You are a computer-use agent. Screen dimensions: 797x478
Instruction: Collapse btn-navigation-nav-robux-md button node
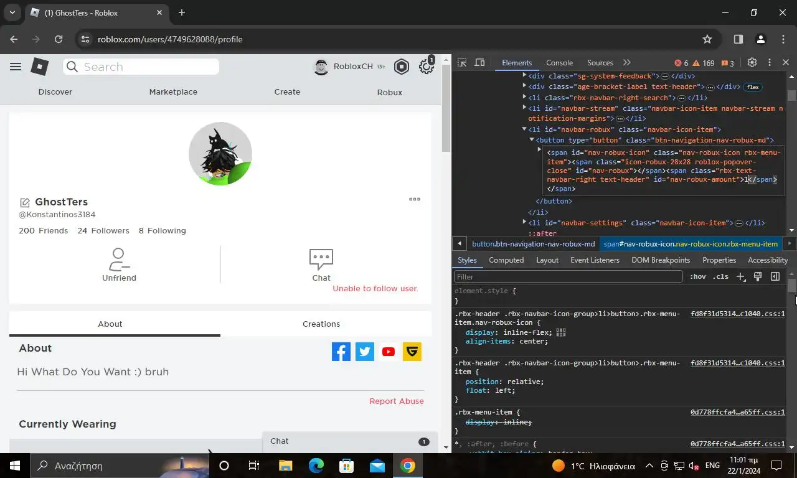click(532, 140)
